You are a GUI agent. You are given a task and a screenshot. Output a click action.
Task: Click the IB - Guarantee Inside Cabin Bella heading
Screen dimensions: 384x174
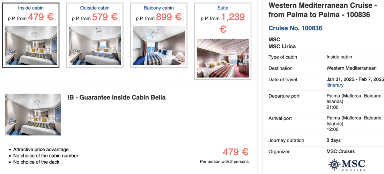[x=117, y=97]
